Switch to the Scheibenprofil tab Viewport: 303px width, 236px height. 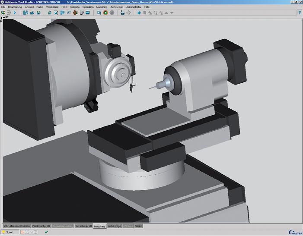pyautogui.click(x=84, y=226)
